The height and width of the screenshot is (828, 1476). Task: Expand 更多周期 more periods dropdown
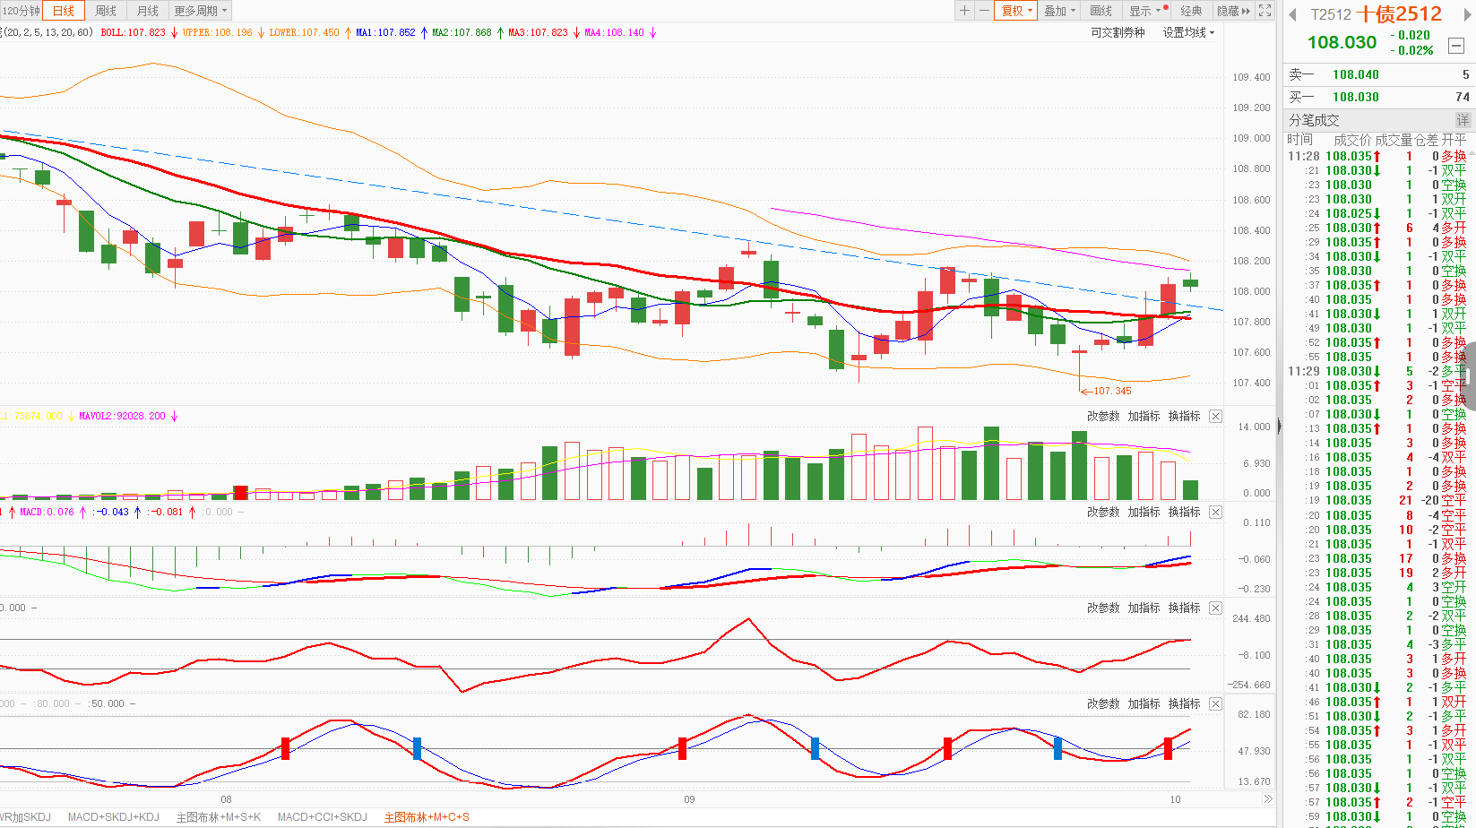click(x=201, y=11)
